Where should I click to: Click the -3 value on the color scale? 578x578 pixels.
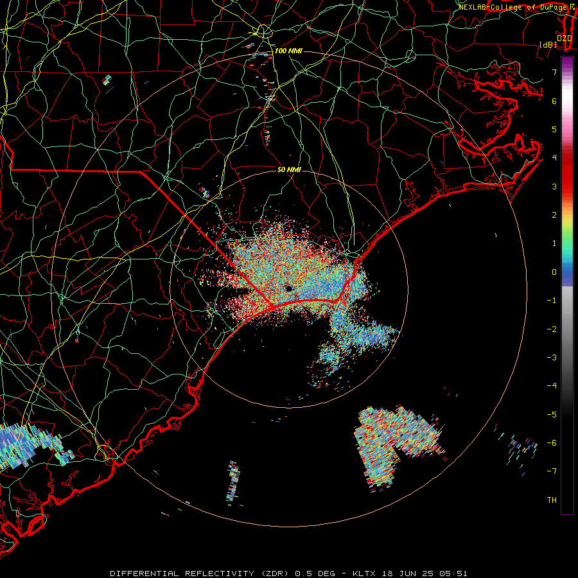pyautogui.click(x=552, y=358)
